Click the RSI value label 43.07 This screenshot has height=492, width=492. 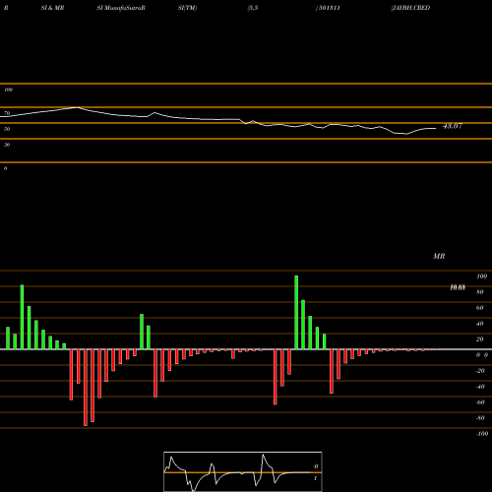453,126
